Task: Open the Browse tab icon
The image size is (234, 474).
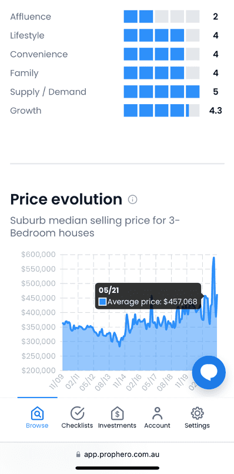Action: click(x=37, y=413)
